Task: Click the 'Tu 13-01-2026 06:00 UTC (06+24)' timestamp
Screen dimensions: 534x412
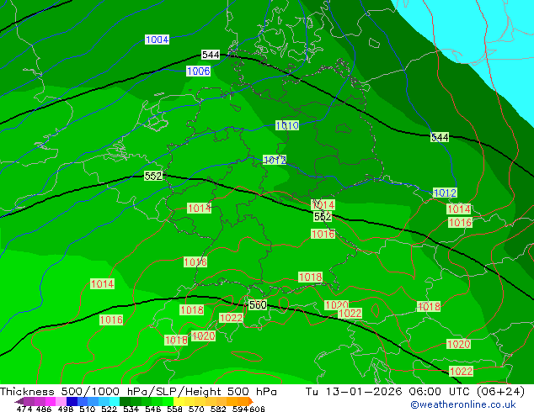Action: click(415, 392)
